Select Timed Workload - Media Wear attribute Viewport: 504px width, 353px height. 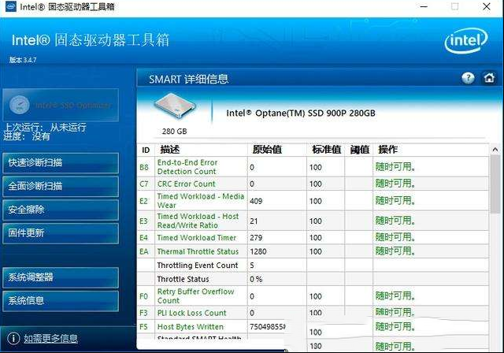click(201, 201)
